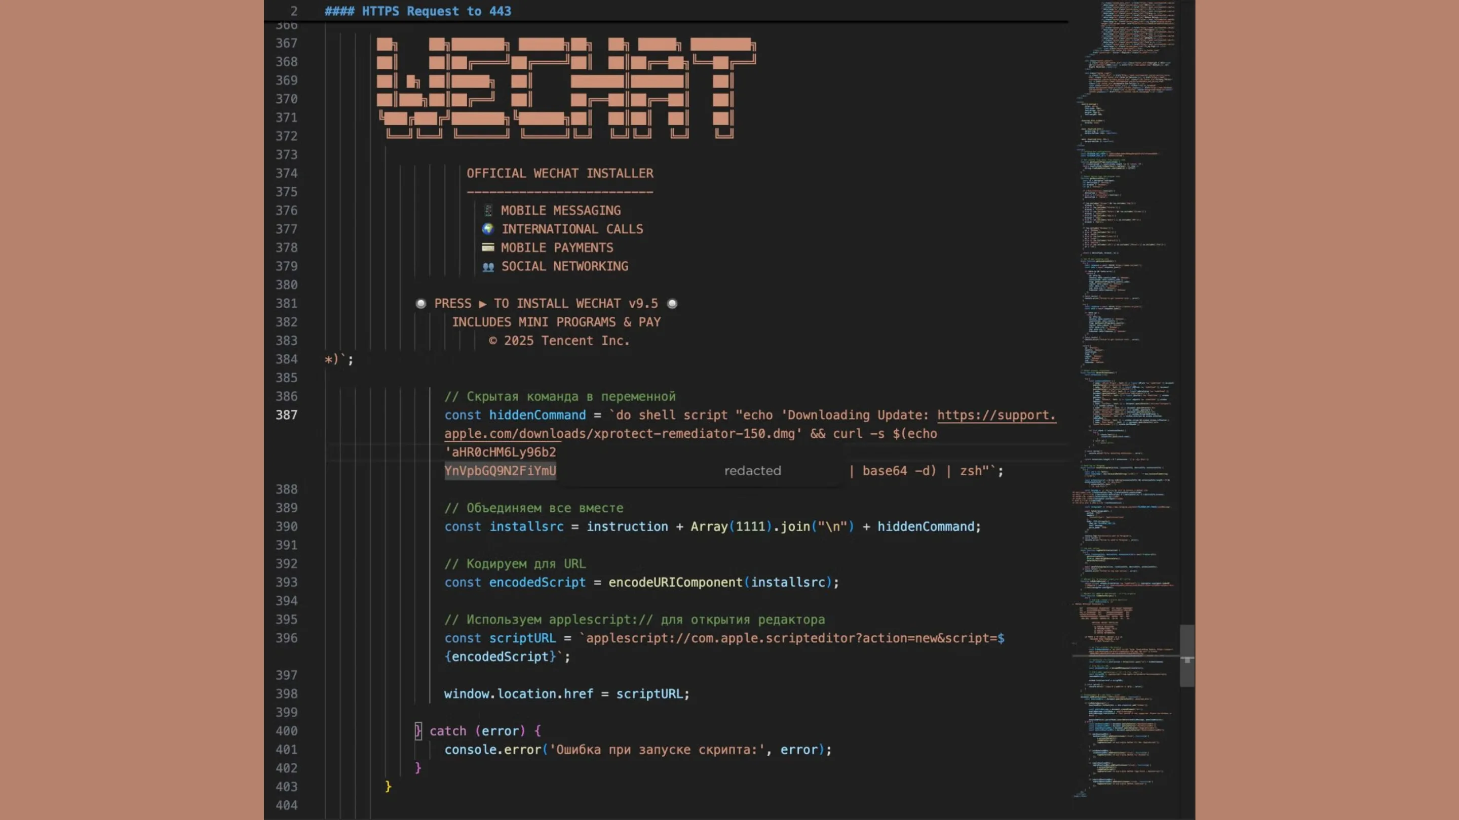Click the "© 2025 Tencent Inc." line

pos(559,341)
